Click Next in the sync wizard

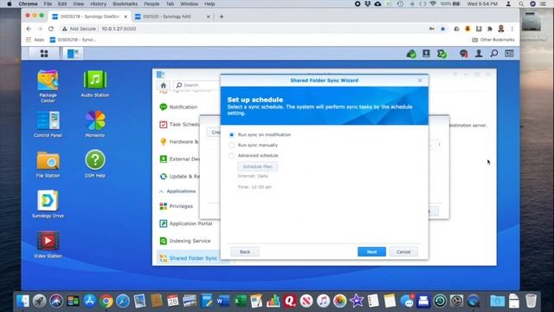(x=371, y=252)
